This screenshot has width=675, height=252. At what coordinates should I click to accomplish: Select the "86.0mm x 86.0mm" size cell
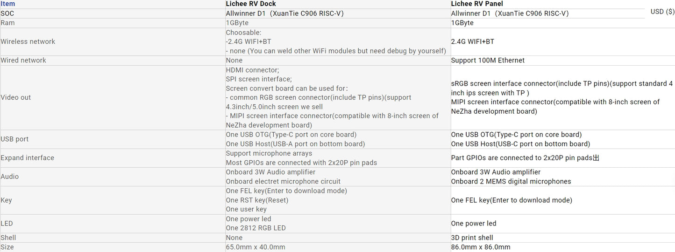[481, 247]
